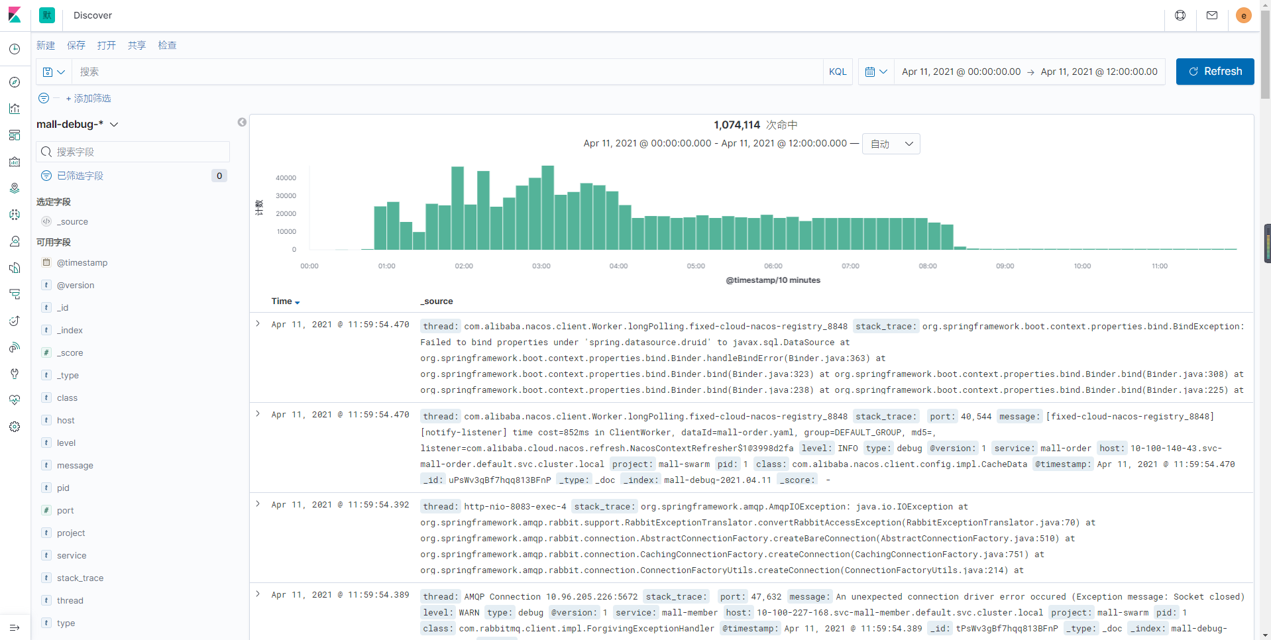Collapse the fields sidebar panel
Viewport: 1271px width, 640px height.
[242, 122]
